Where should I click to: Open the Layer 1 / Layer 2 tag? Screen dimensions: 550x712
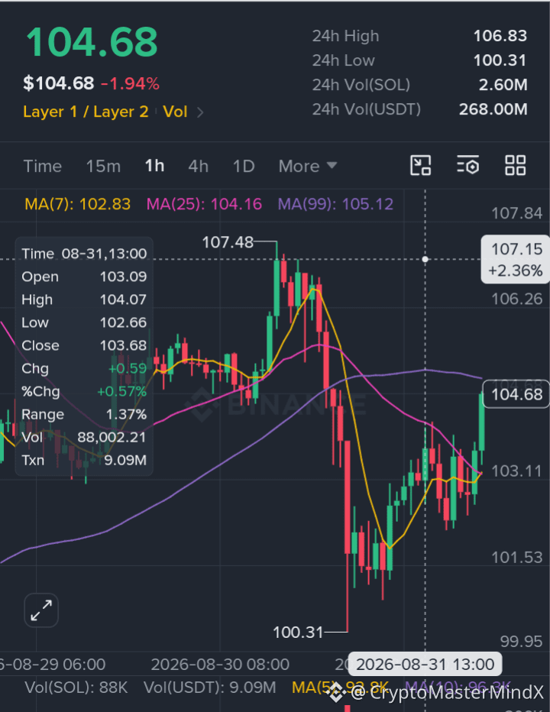click(86, 112)
